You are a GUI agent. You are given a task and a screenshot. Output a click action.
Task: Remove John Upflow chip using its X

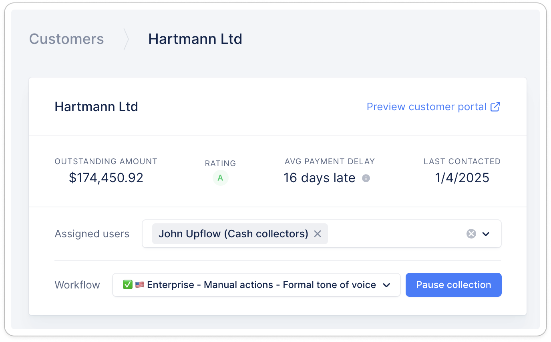(x=318, y=234)
